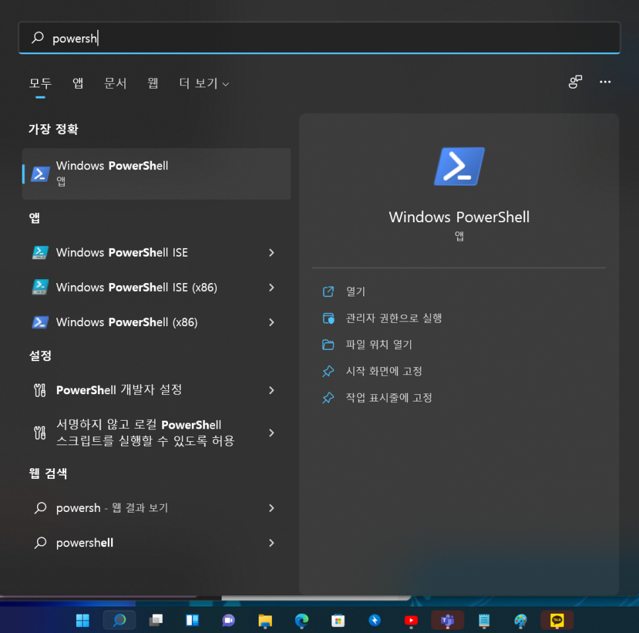The height and width of the screenshot is (633, 639).
Task: Click the search magnifier icon in search box
Action: click(x=38, y=38)
